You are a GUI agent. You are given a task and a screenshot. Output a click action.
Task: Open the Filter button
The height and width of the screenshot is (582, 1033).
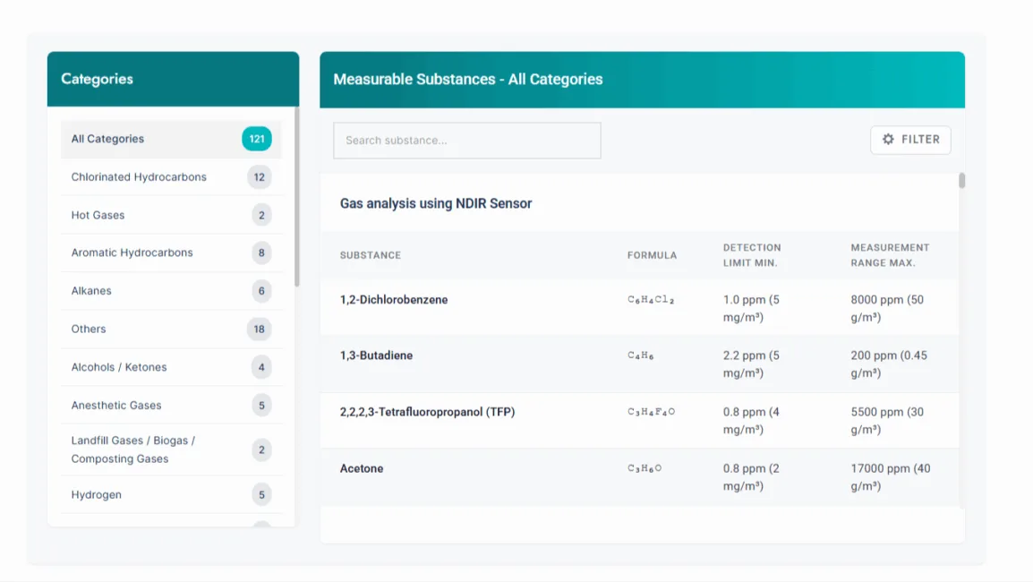click(910, 140)
